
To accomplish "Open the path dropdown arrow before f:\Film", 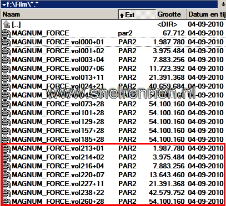I will click(x=4, y=4).
